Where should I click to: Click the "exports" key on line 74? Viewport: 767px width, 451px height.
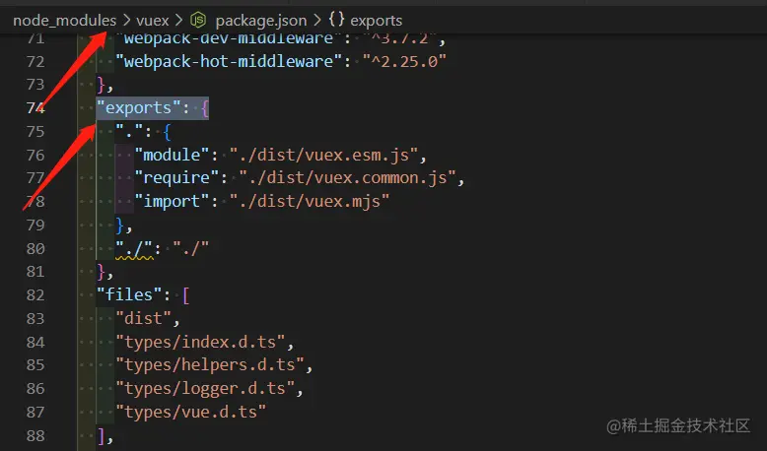point(138,107)
